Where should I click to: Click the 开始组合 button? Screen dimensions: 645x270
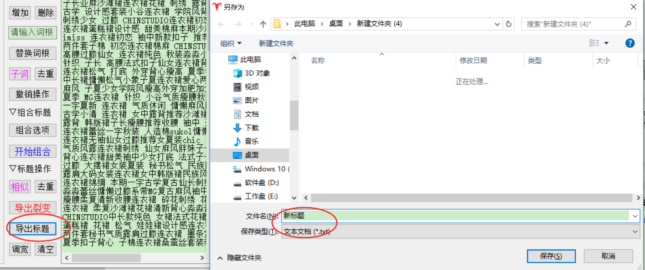pyautogui.click(x=32, y=151)
